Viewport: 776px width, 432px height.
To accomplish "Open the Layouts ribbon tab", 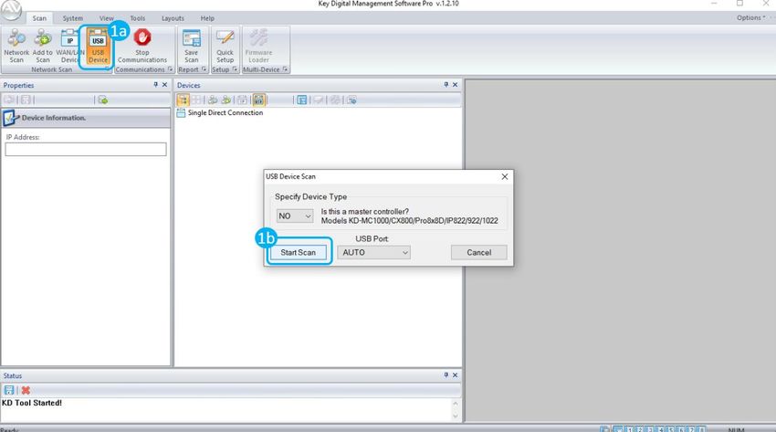I will pos(173,18).
